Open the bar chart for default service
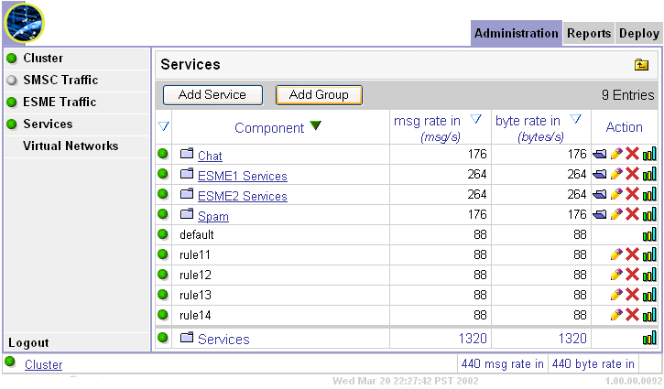The image size is (664, 389). pos(649,235)
